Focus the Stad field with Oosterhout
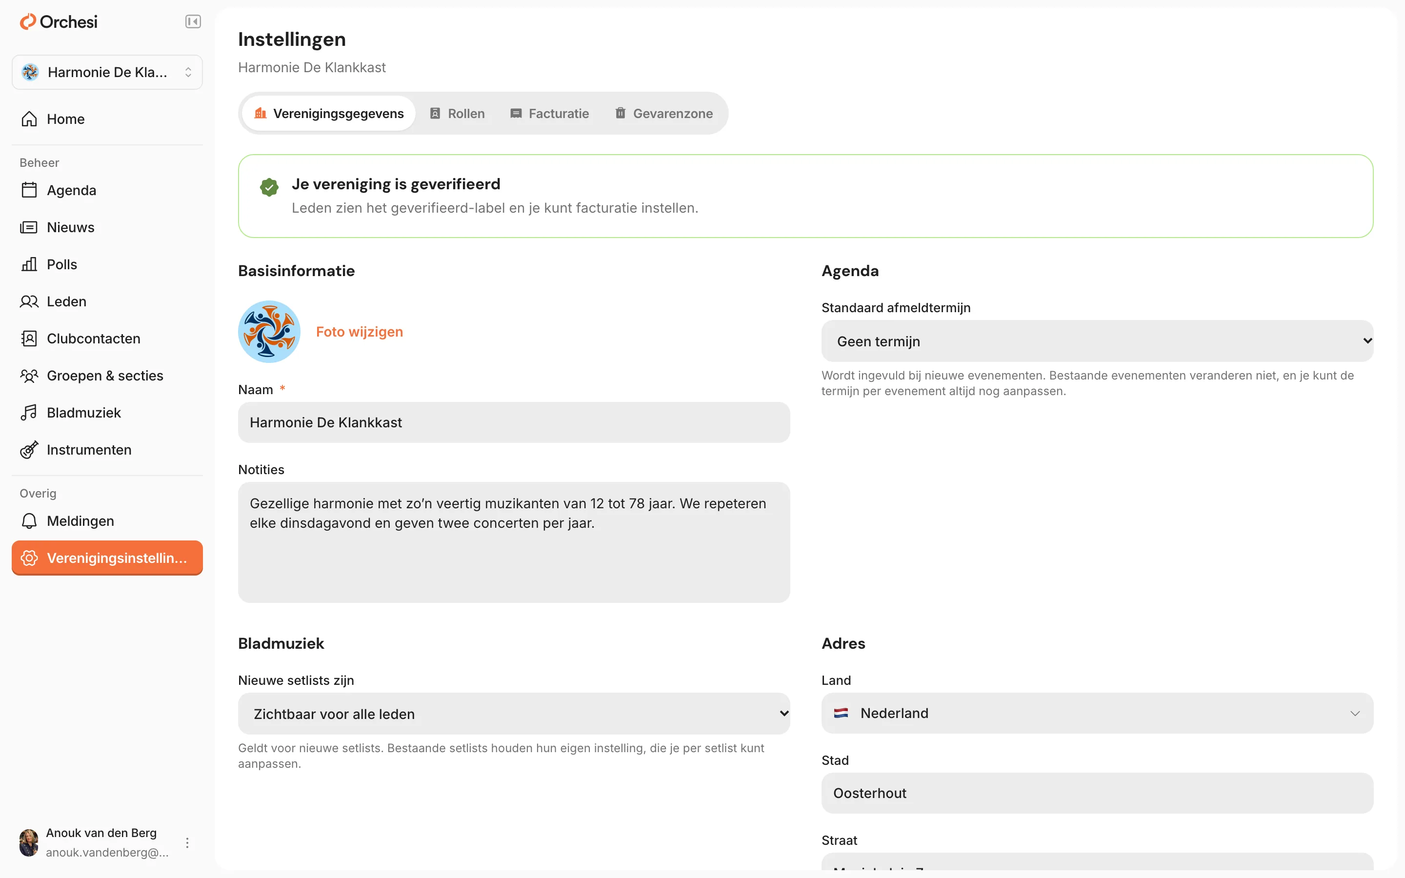 (x=1097, y=793)
